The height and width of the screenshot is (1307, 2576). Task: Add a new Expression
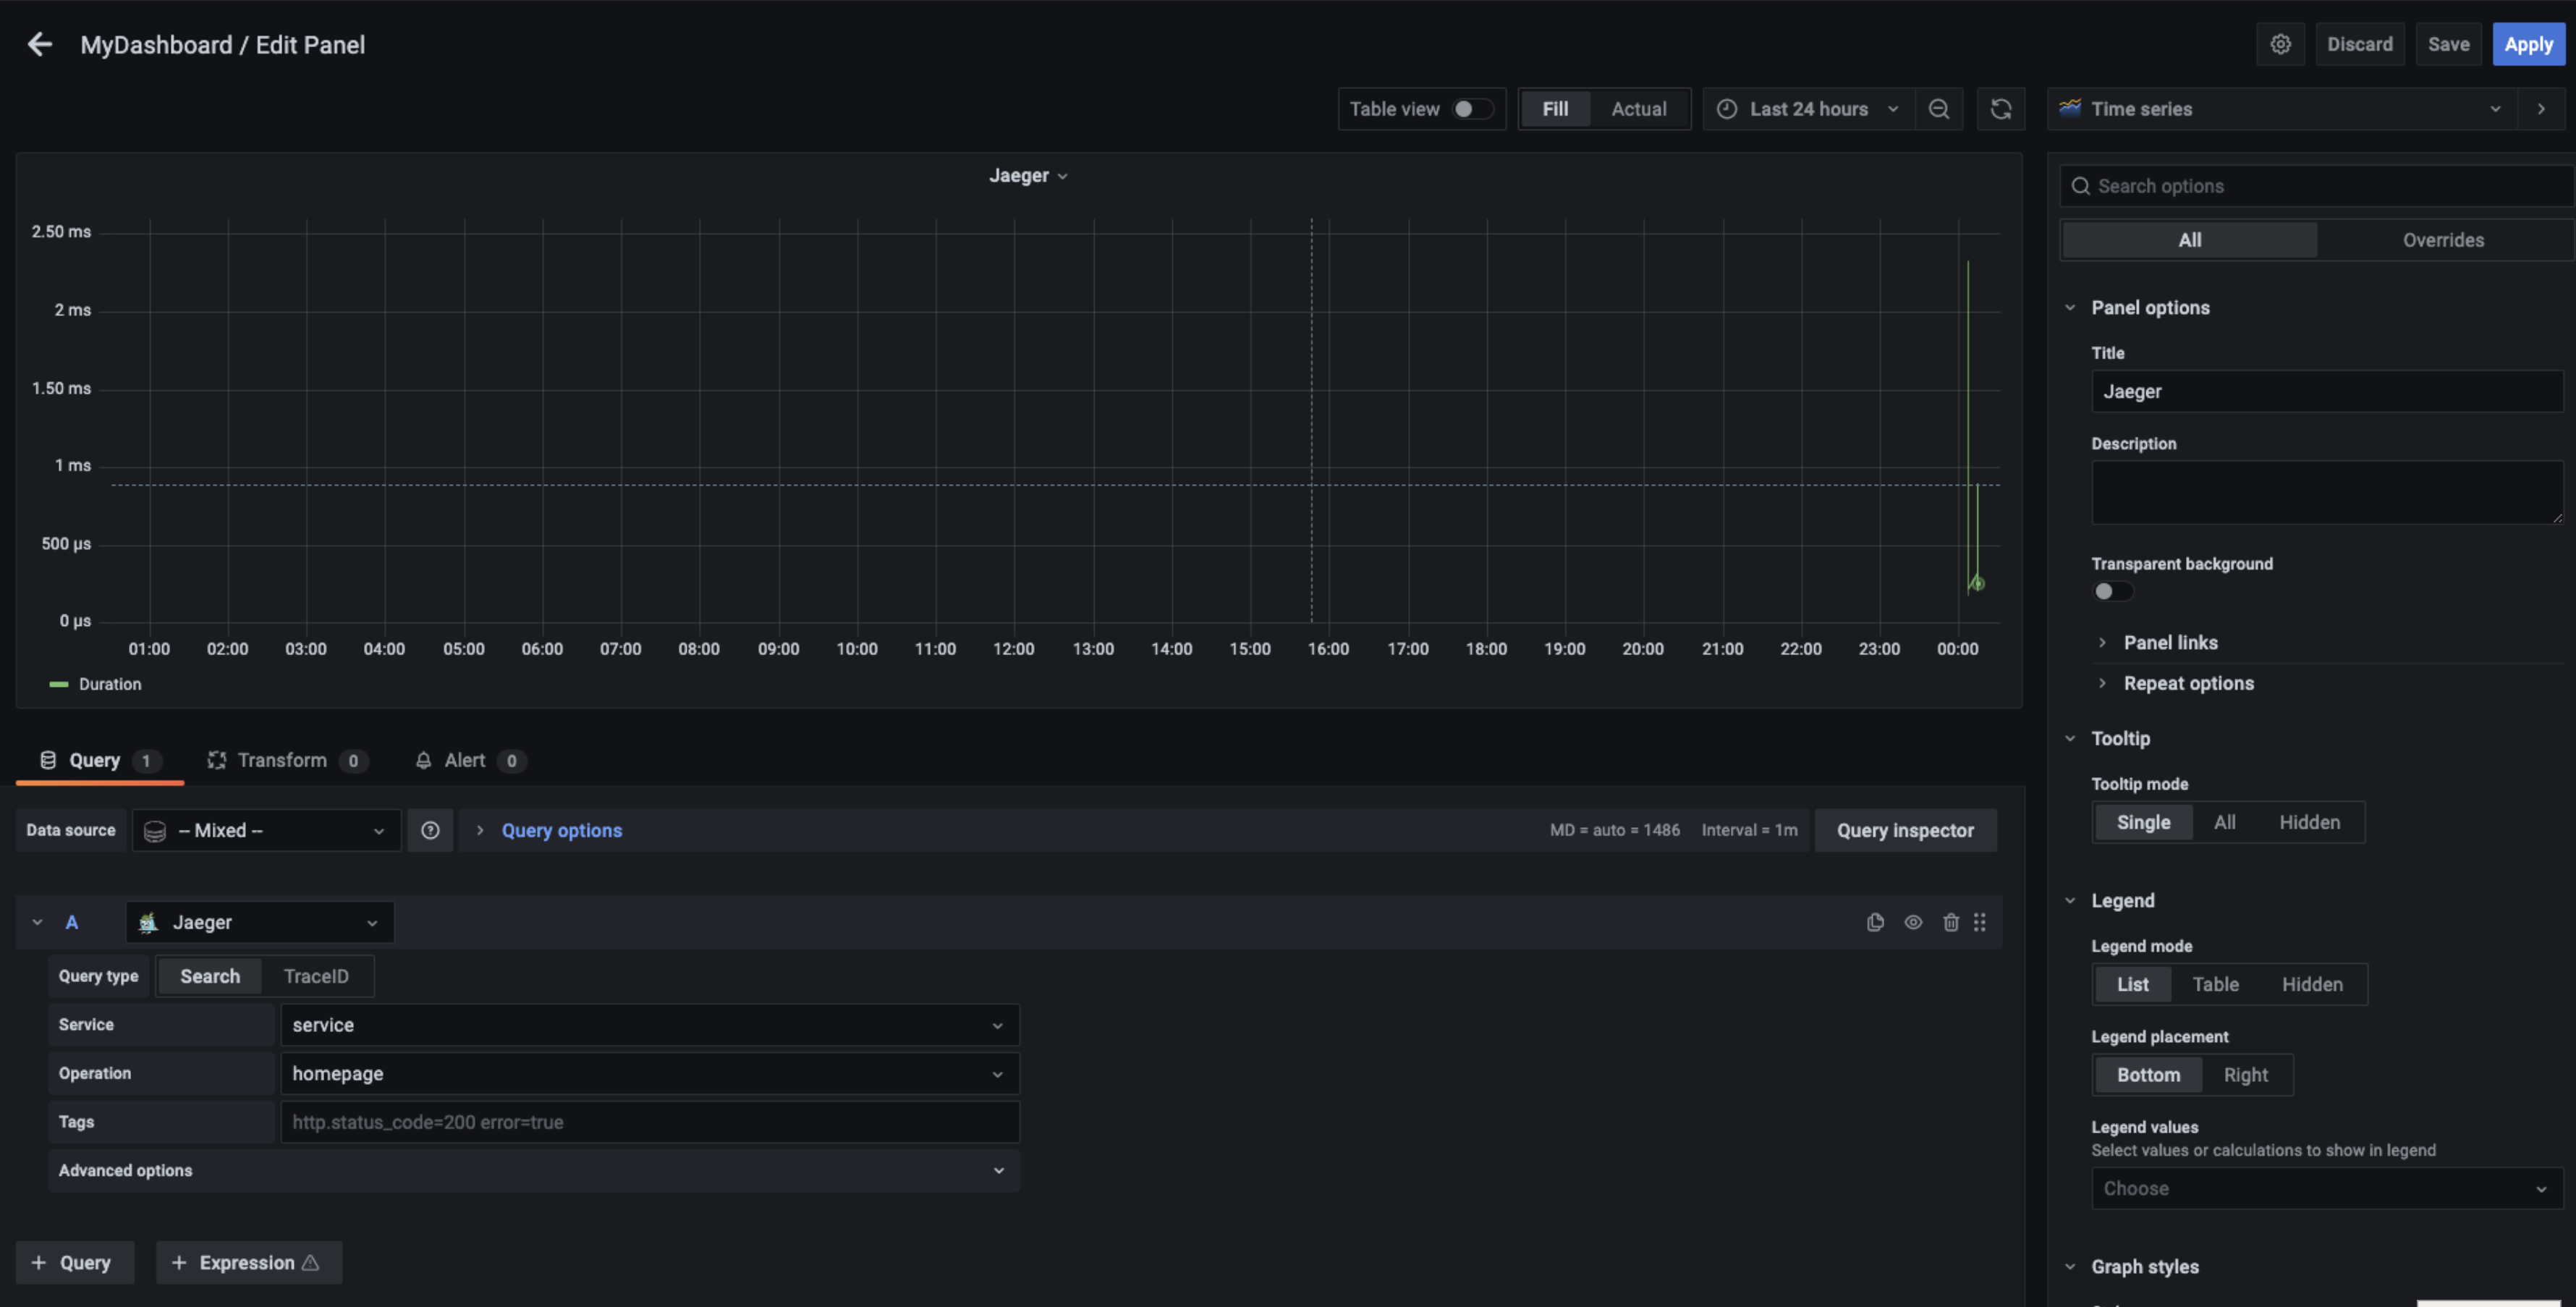[x=248, y=1262]
